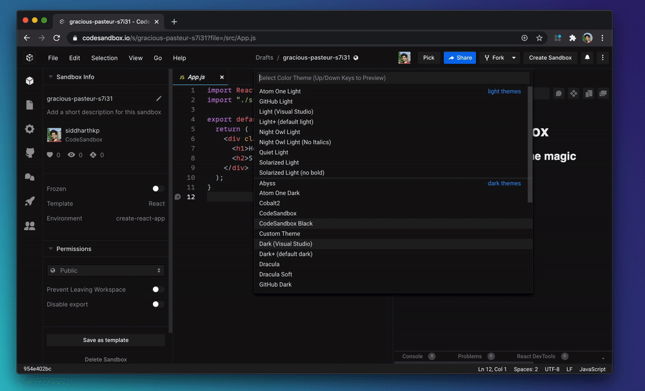Click the Create Sandbox button

click(x=550, y=58)
